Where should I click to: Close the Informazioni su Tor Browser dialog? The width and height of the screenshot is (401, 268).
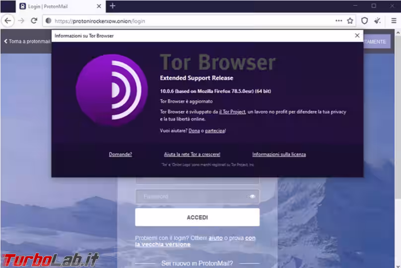point(357,36)
